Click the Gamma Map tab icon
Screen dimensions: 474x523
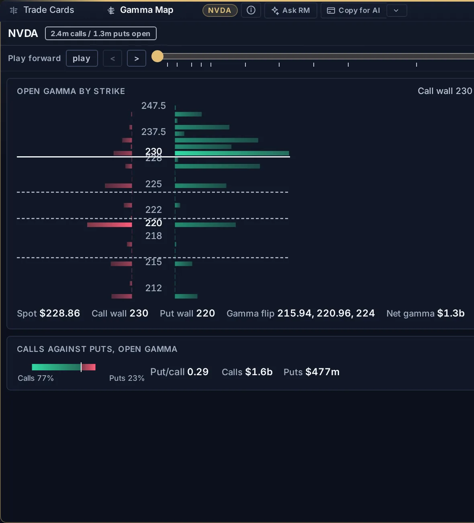point(111,10)
